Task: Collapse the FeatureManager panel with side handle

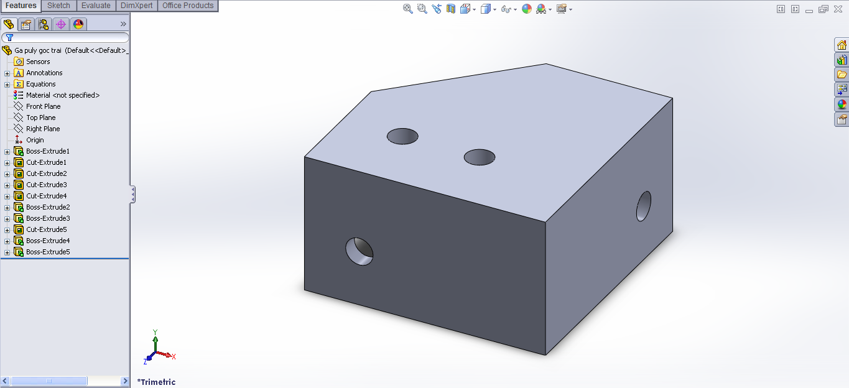Action: click(x=132, y=195)
